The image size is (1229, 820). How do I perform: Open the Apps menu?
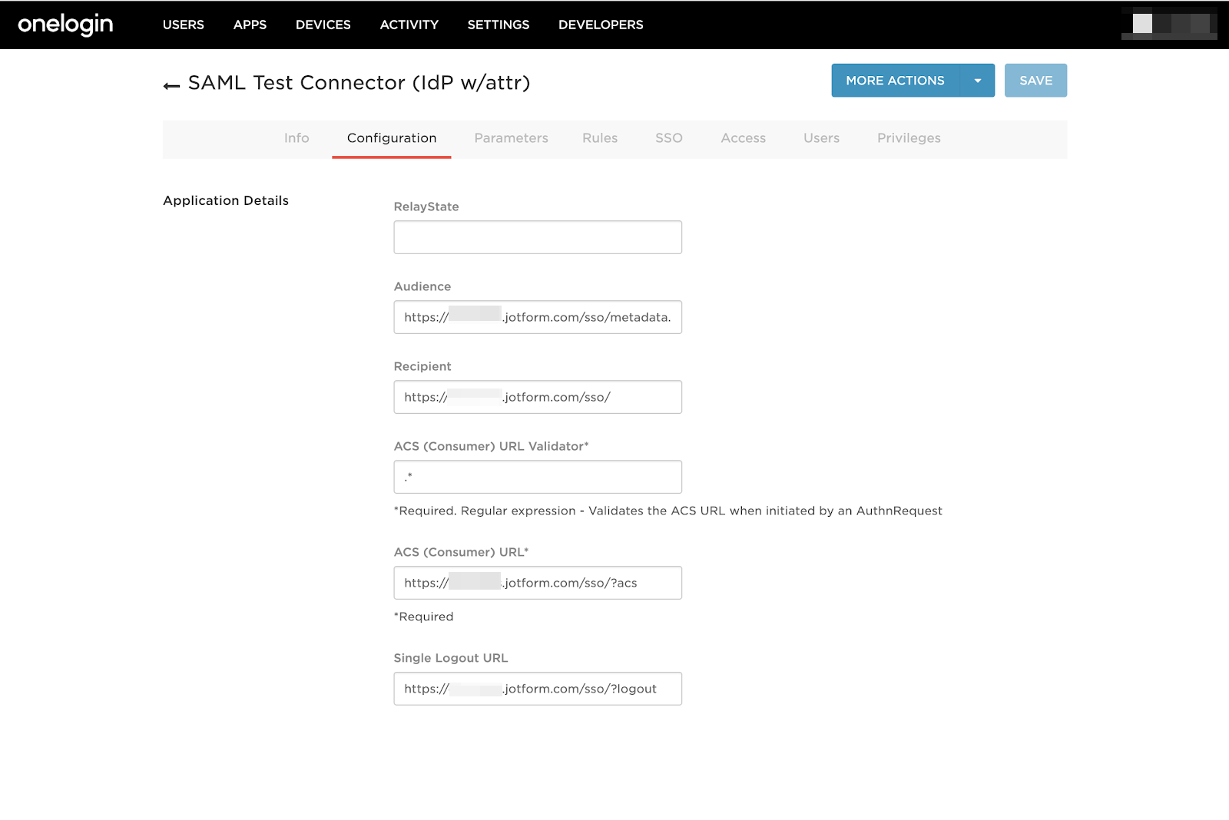coord(250,25)
